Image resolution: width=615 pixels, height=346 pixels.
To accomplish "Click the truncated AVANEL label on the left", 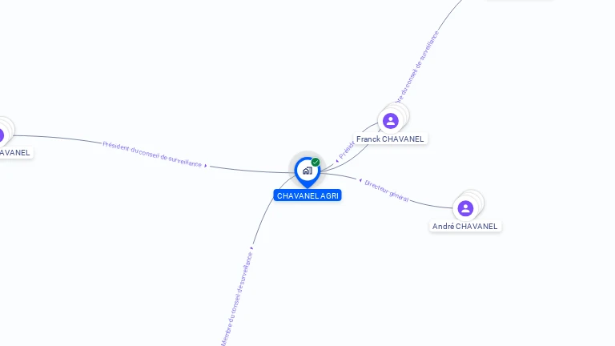I will [x=15, y=153].
